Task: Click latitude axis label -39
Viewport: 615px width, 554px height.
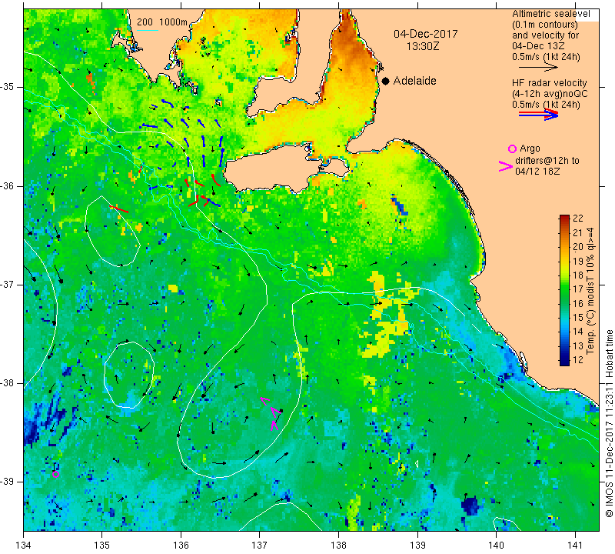Action: pos(8,482)
